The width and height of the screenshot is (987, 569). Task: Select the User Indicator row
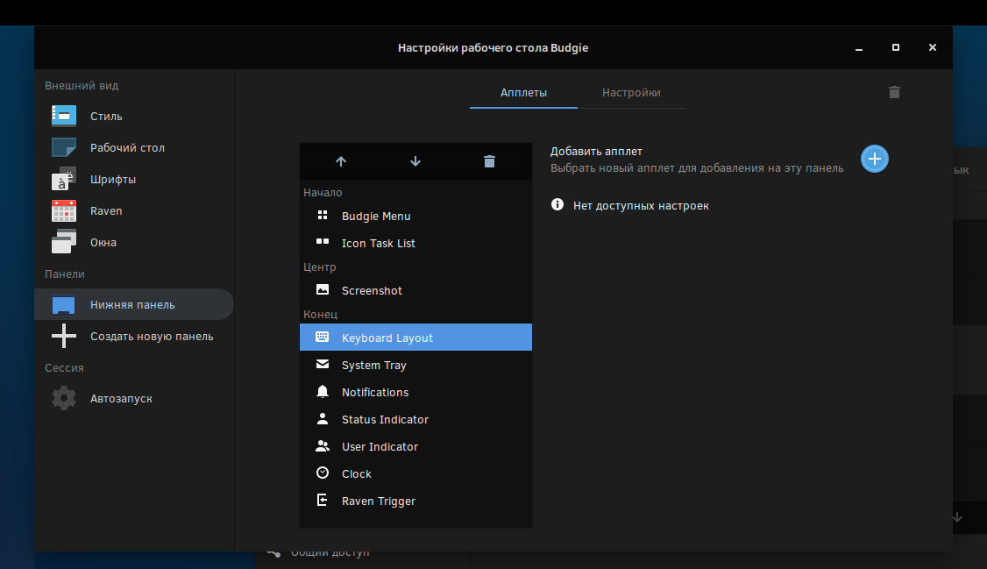415,446
